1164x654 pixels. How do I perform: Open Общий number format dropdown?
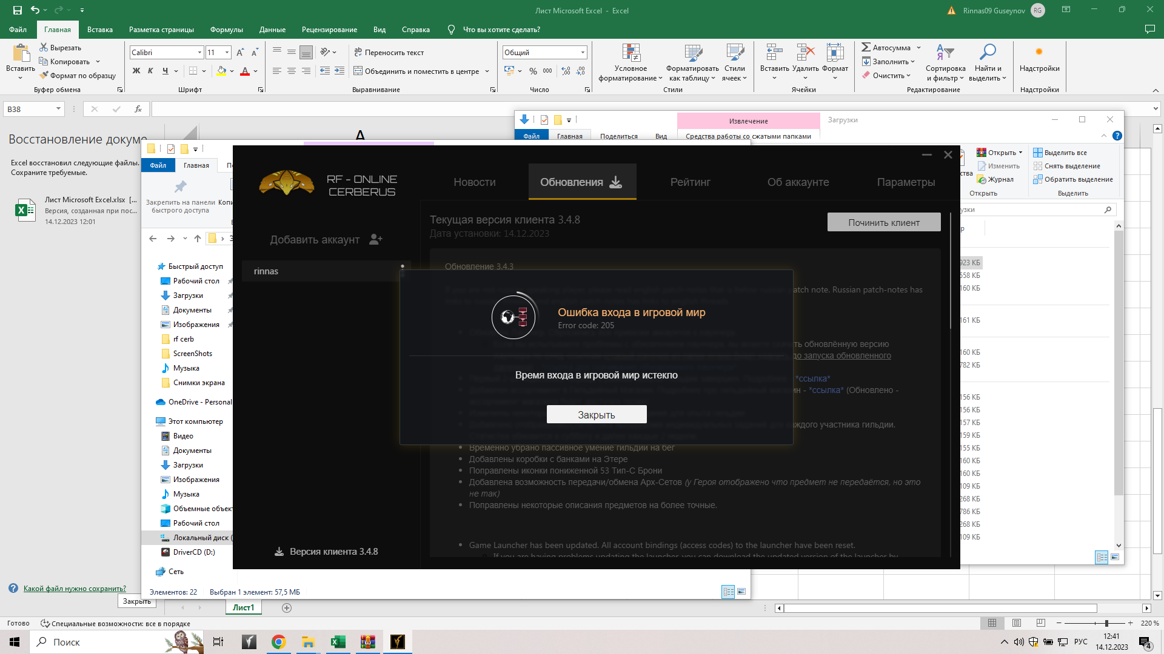583,53
